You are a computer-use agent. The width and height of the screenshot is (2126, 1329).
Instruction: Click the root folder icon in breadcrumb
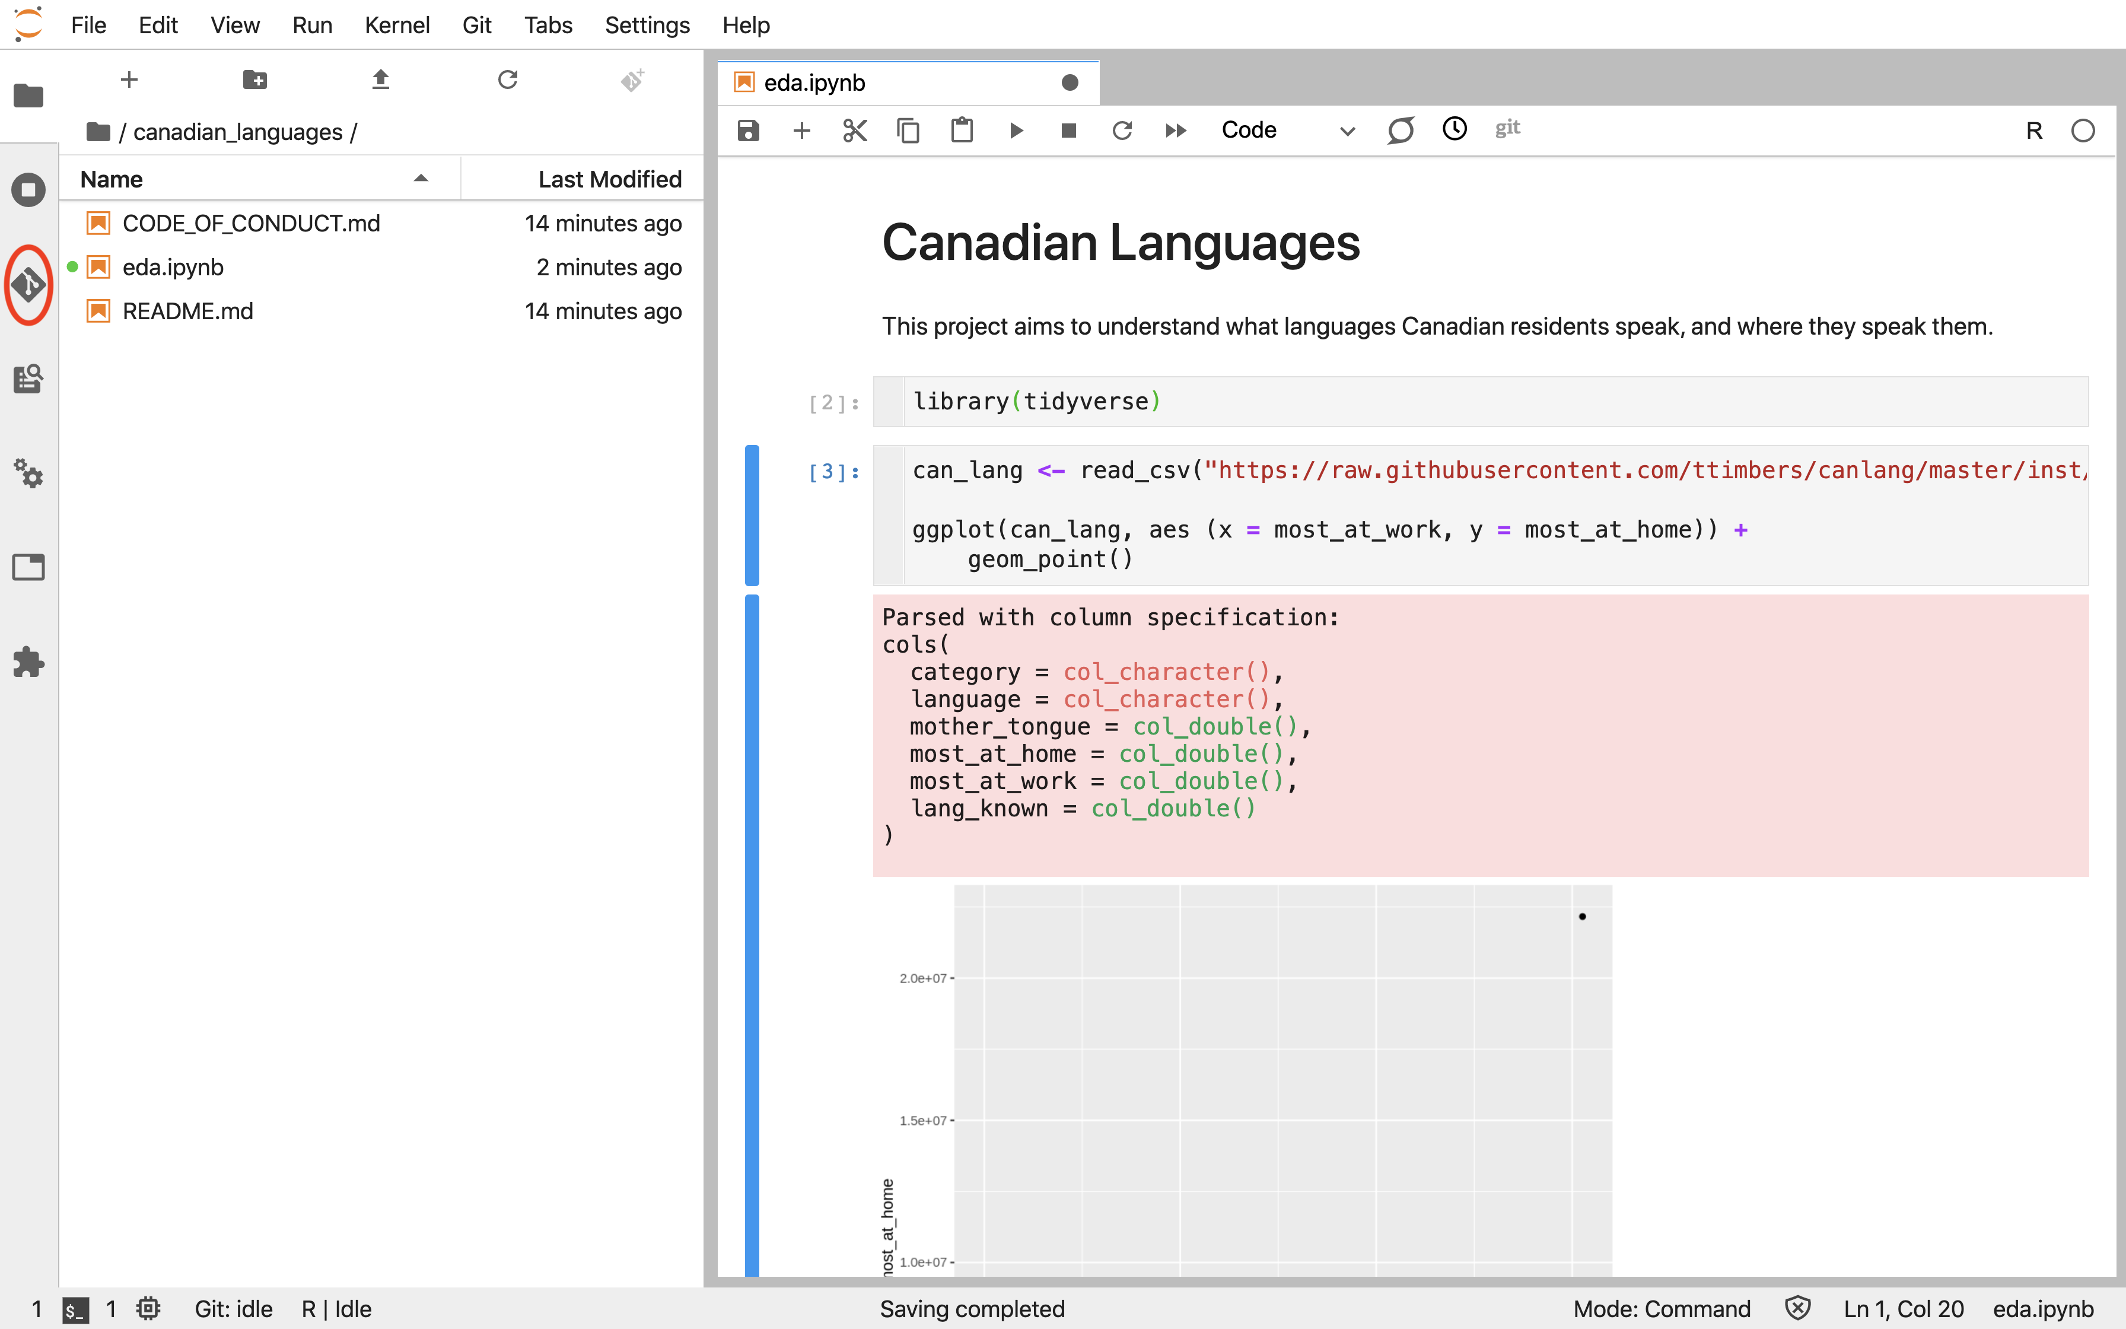point(98,132)
